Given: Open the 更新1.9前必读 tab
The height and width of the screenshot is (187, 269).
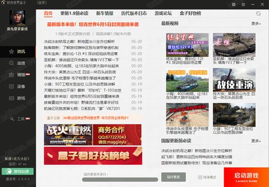Looking at the screenshot, I should tap(74, 13).
